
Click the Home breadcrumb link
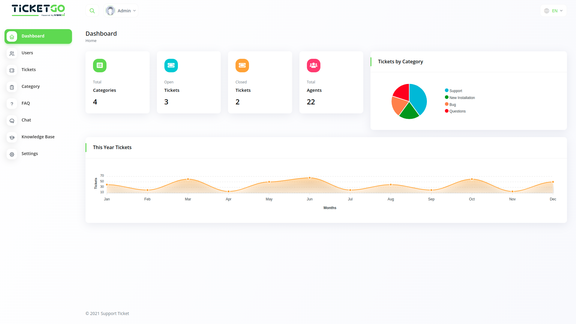91,41
